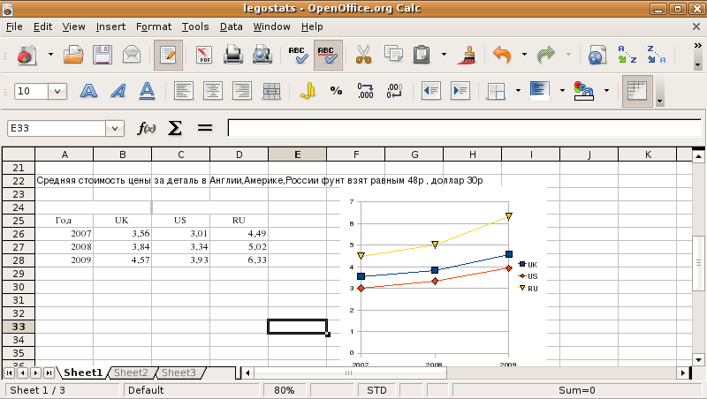Select the Format Paintbrush

(468, 55)
